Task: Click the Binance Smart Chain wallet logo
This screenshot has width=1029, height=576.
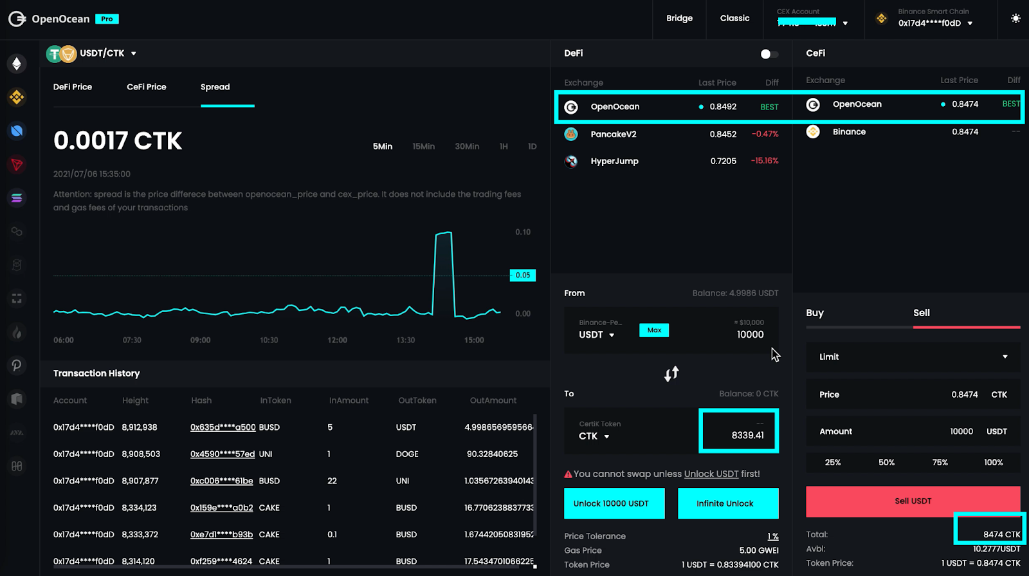Action: point(882,19)
